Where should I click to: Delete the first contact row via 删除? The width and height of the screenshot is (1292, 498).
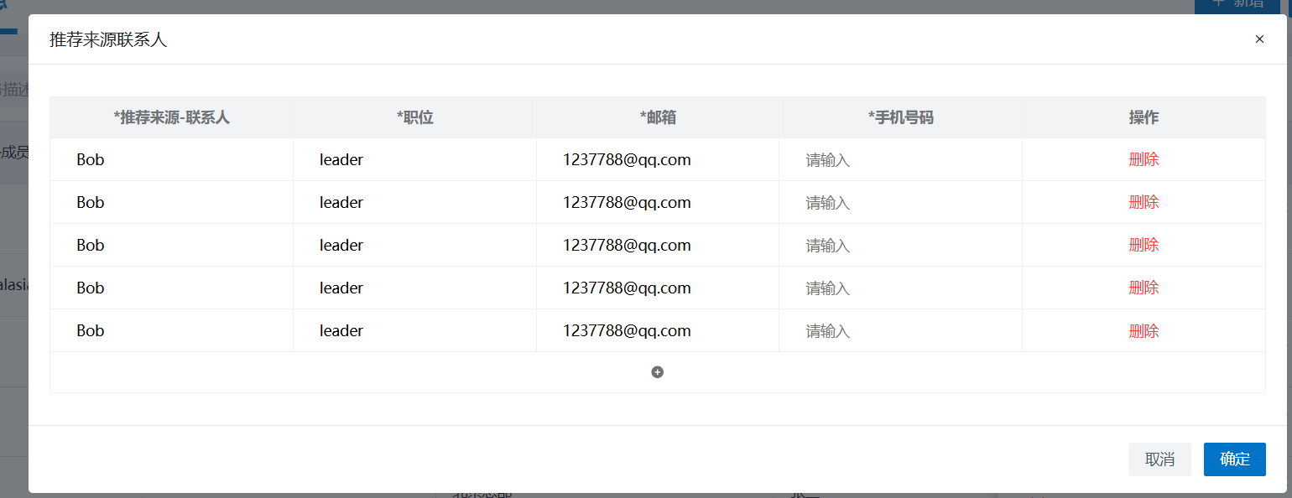[x=1144, y=159]
